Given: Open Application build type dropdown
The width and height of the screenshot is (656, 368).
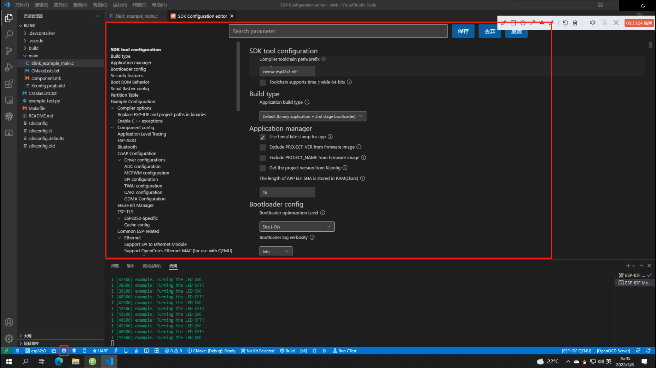Looking at the screenshot, I should (313, 116).
